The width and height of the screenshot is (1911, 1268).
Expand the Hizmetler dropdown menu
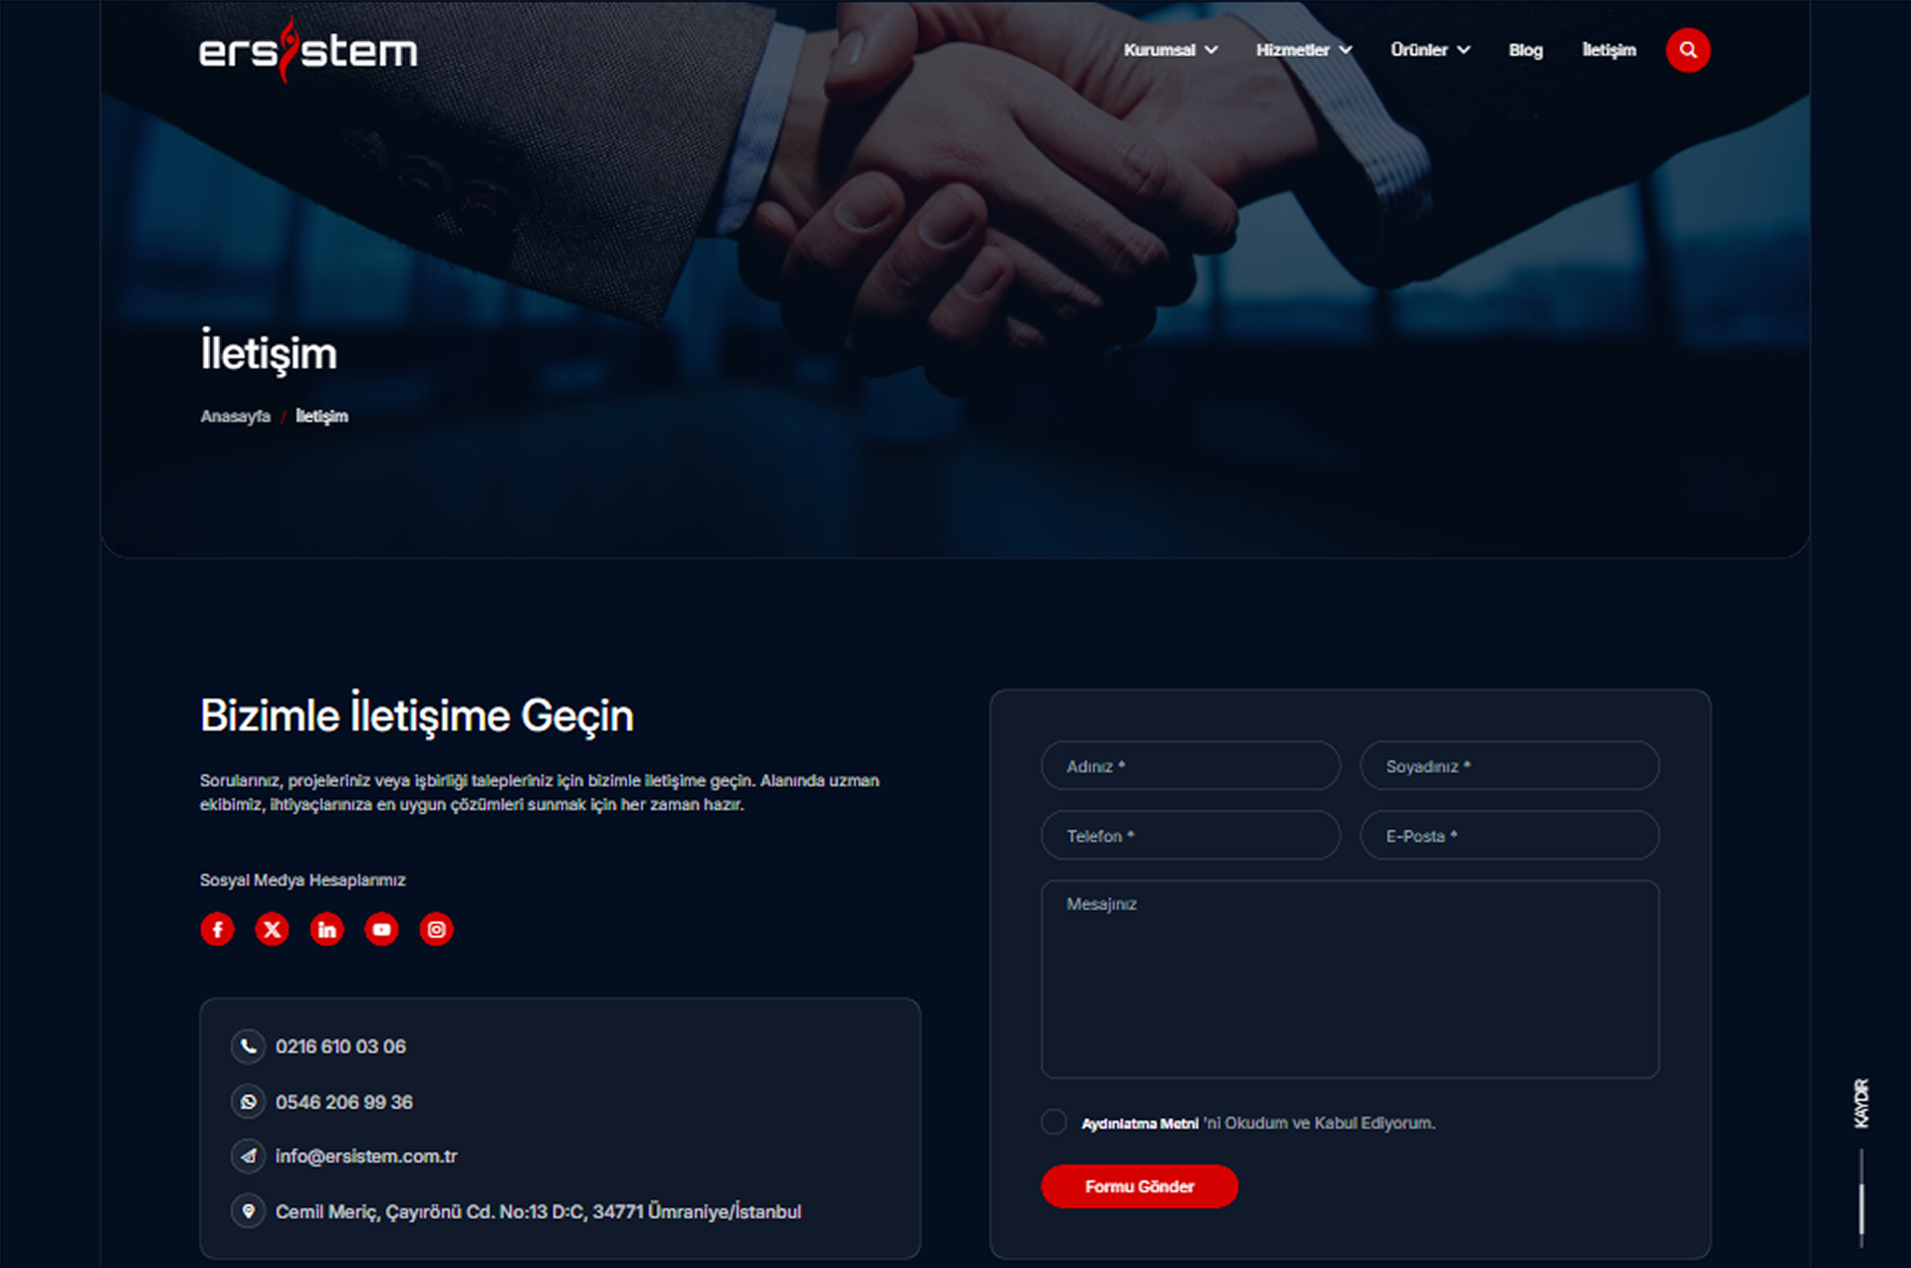pyautogui.click(x=1303, y=50)
